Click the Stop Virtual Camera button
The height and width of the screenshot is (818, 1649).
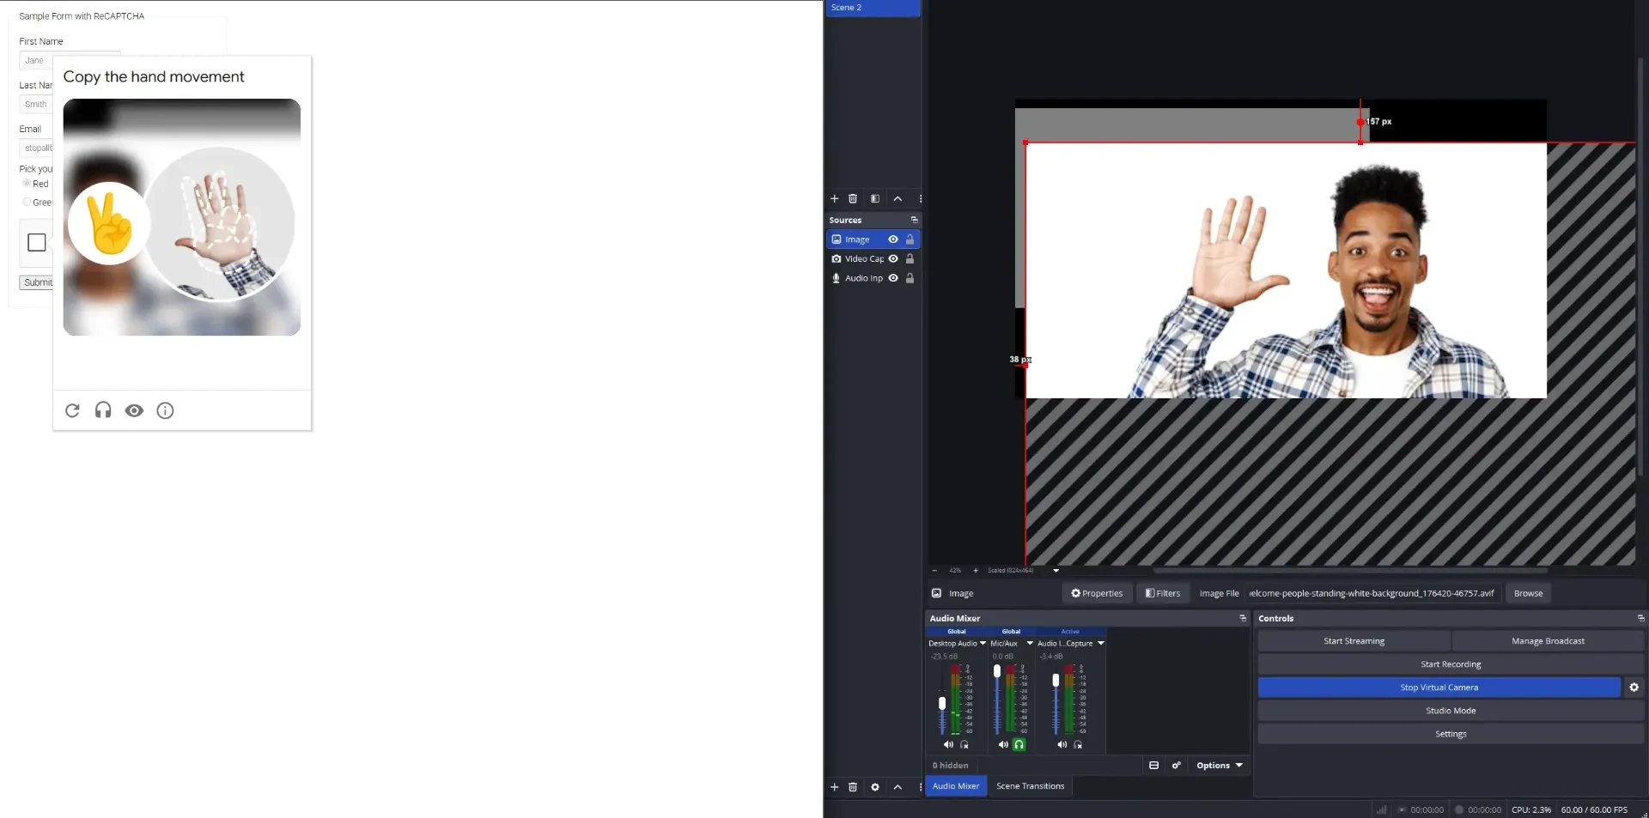(1439, 688)
